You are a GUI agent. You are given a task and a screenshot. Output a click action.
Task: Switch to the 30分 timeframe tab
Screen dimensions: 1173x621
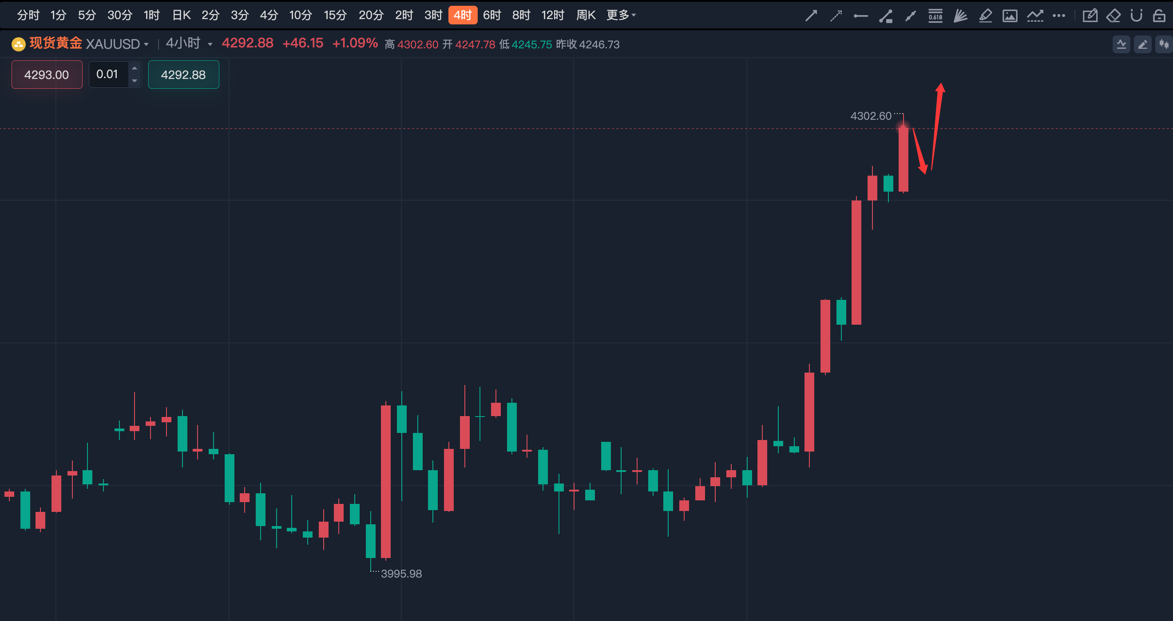120,15
